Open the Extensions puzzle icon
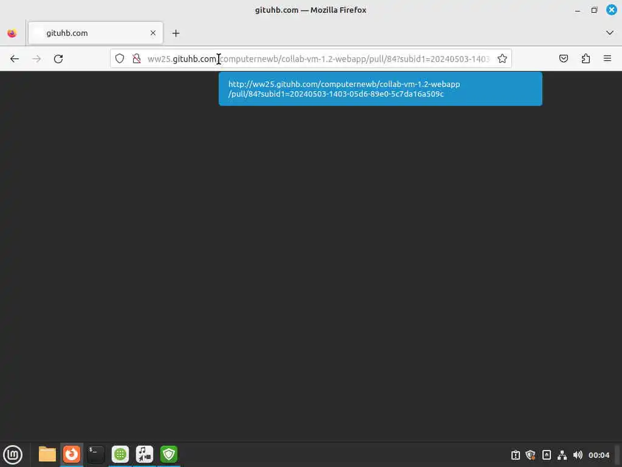The width and height of the screenshot is (622, 467). pos(586,59)
